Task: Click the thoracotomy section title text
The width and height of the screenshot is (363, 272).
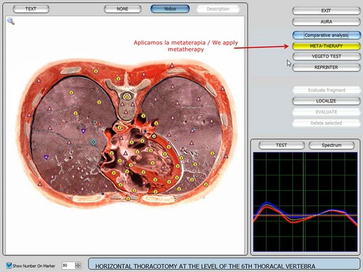Action: pyautogui.click(x=205, y=266)
